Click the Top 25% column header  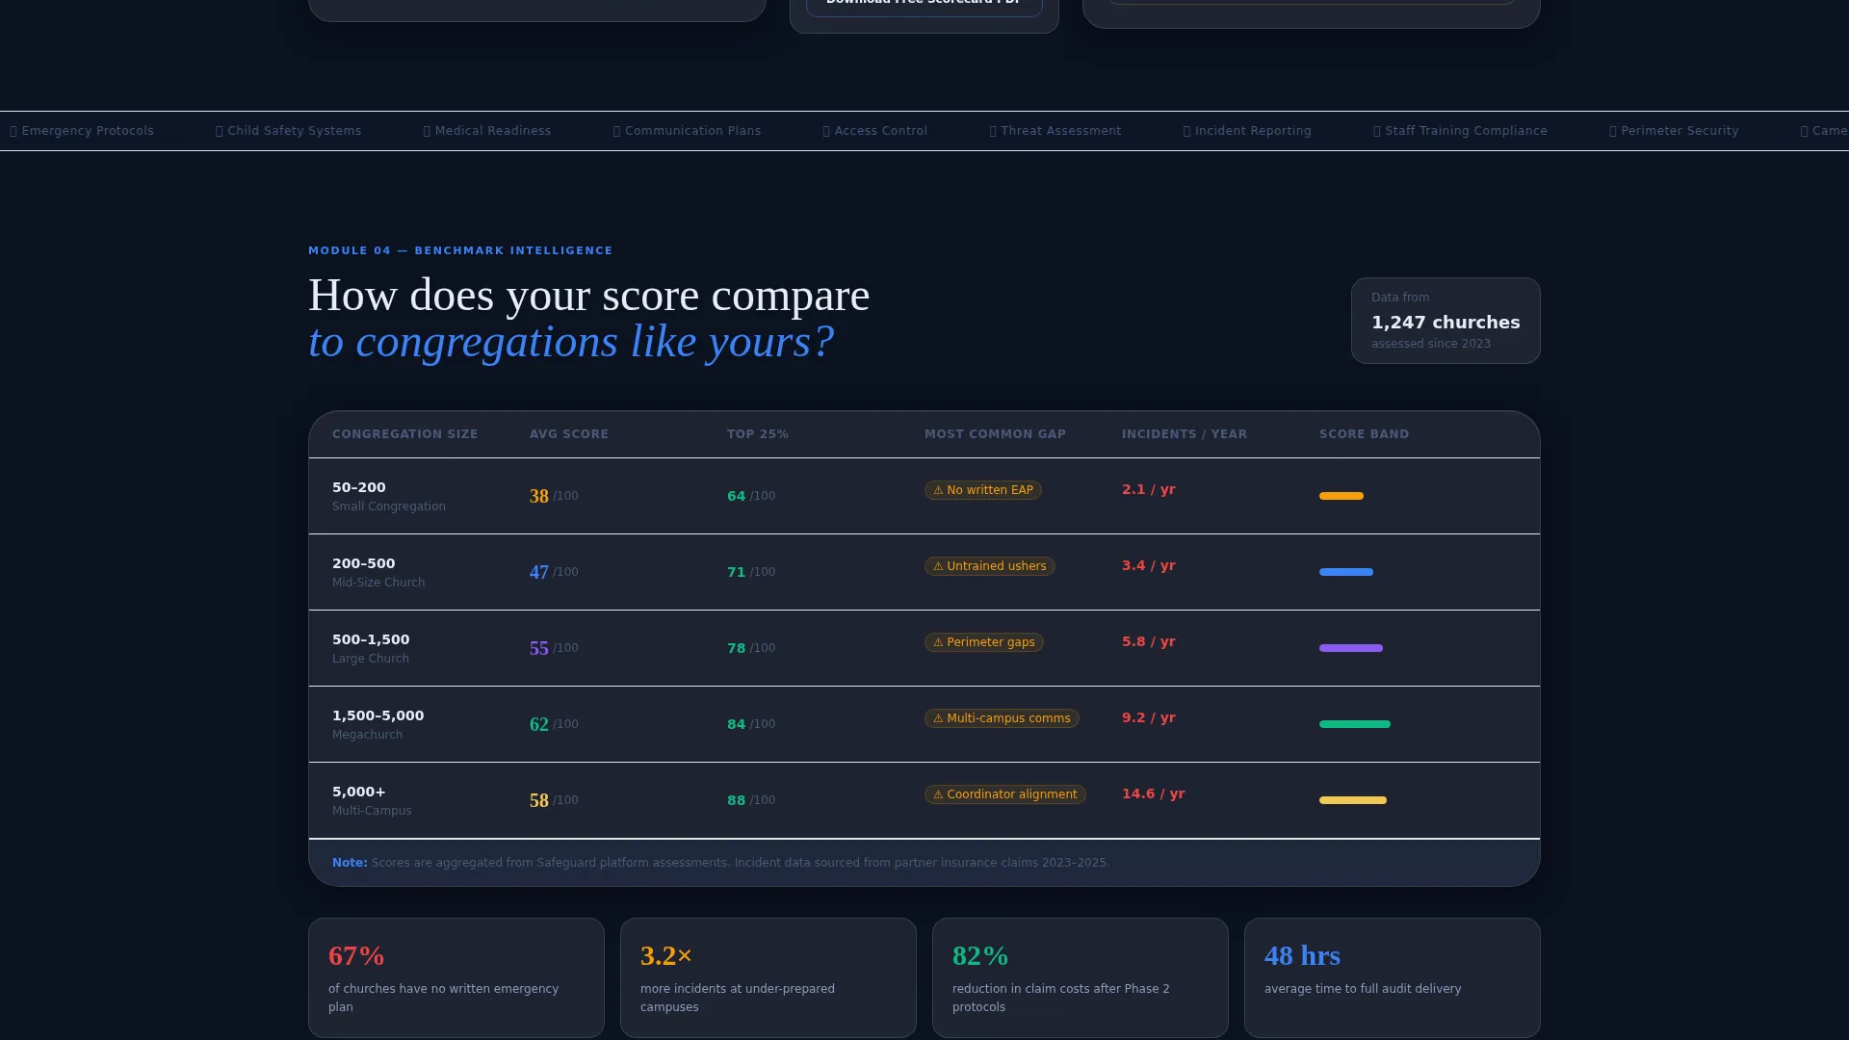(x=758, y=434)
